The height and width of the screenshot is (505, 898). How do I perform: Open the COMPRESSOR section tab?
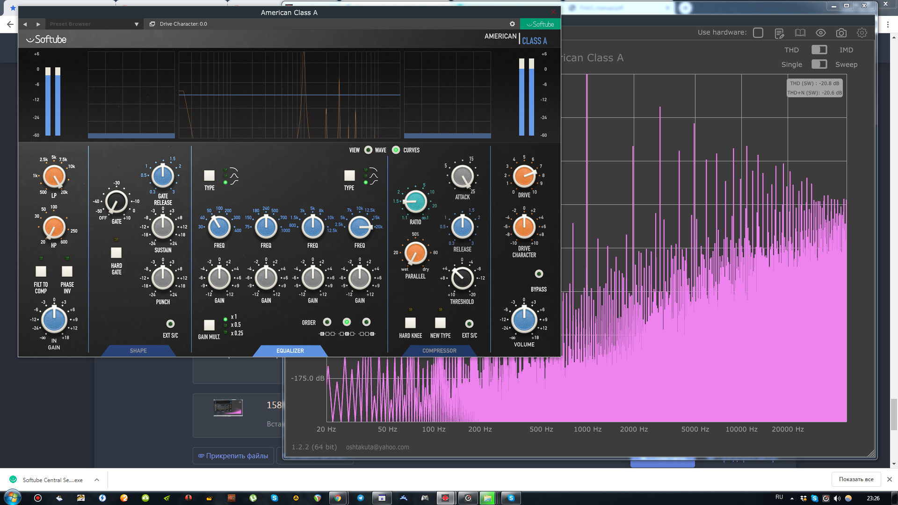click(x=439, y=351)
